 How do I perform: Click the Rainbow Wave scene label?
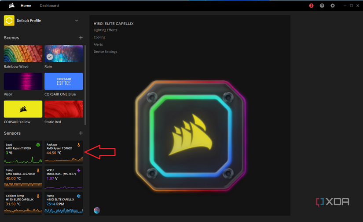point(16,66)
